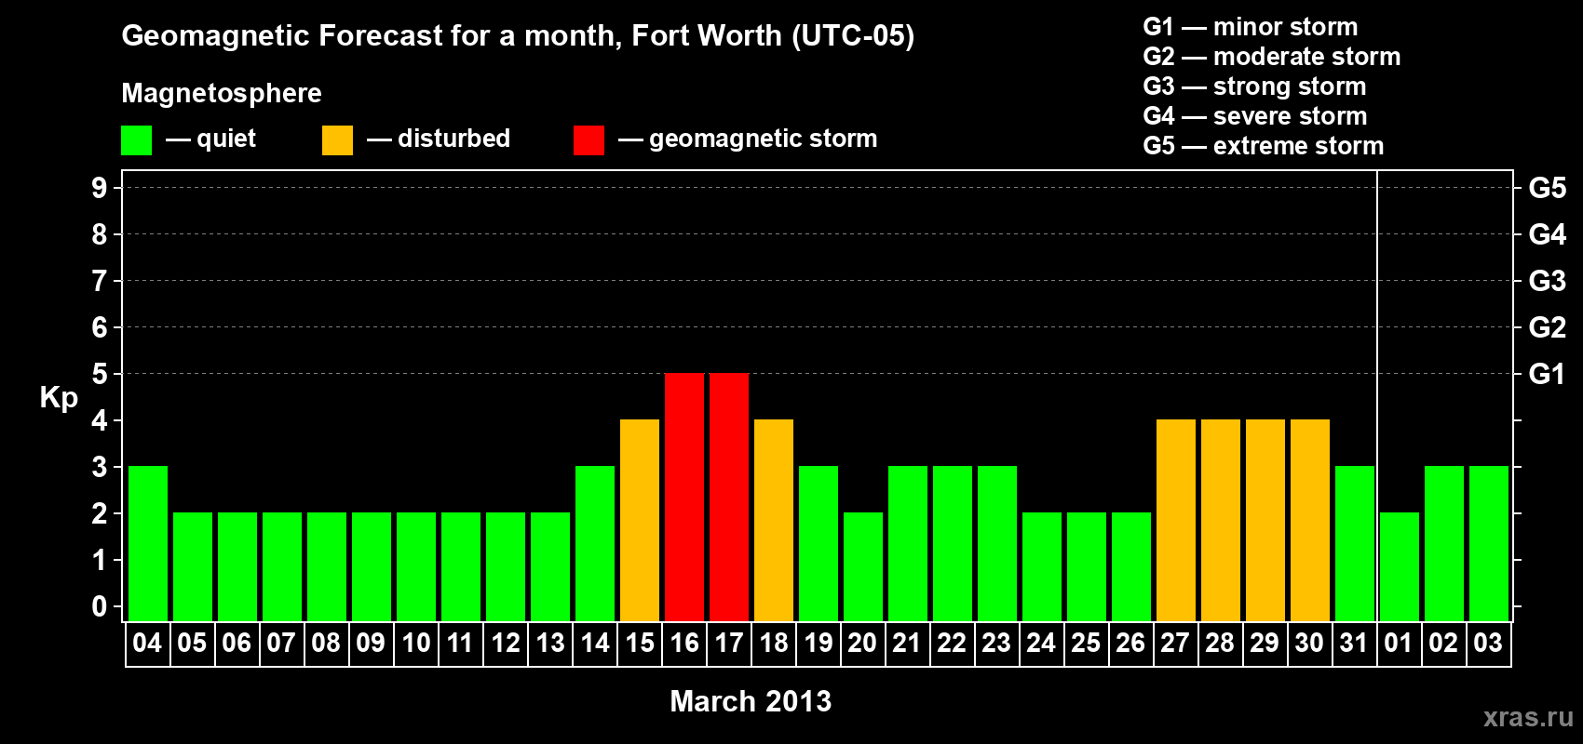Click the 'Magnetosphere' heading
Screen dimensions: 1583x744
[x=222, y=93]
